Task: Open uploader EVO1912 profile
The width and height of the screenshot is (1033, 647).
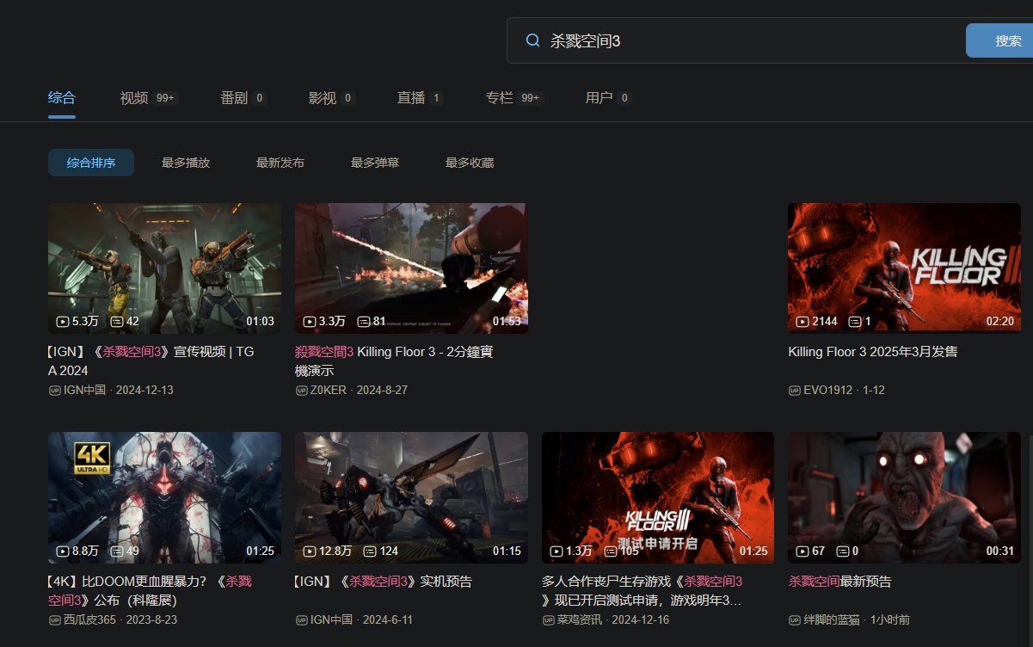Action: [827, 390]
